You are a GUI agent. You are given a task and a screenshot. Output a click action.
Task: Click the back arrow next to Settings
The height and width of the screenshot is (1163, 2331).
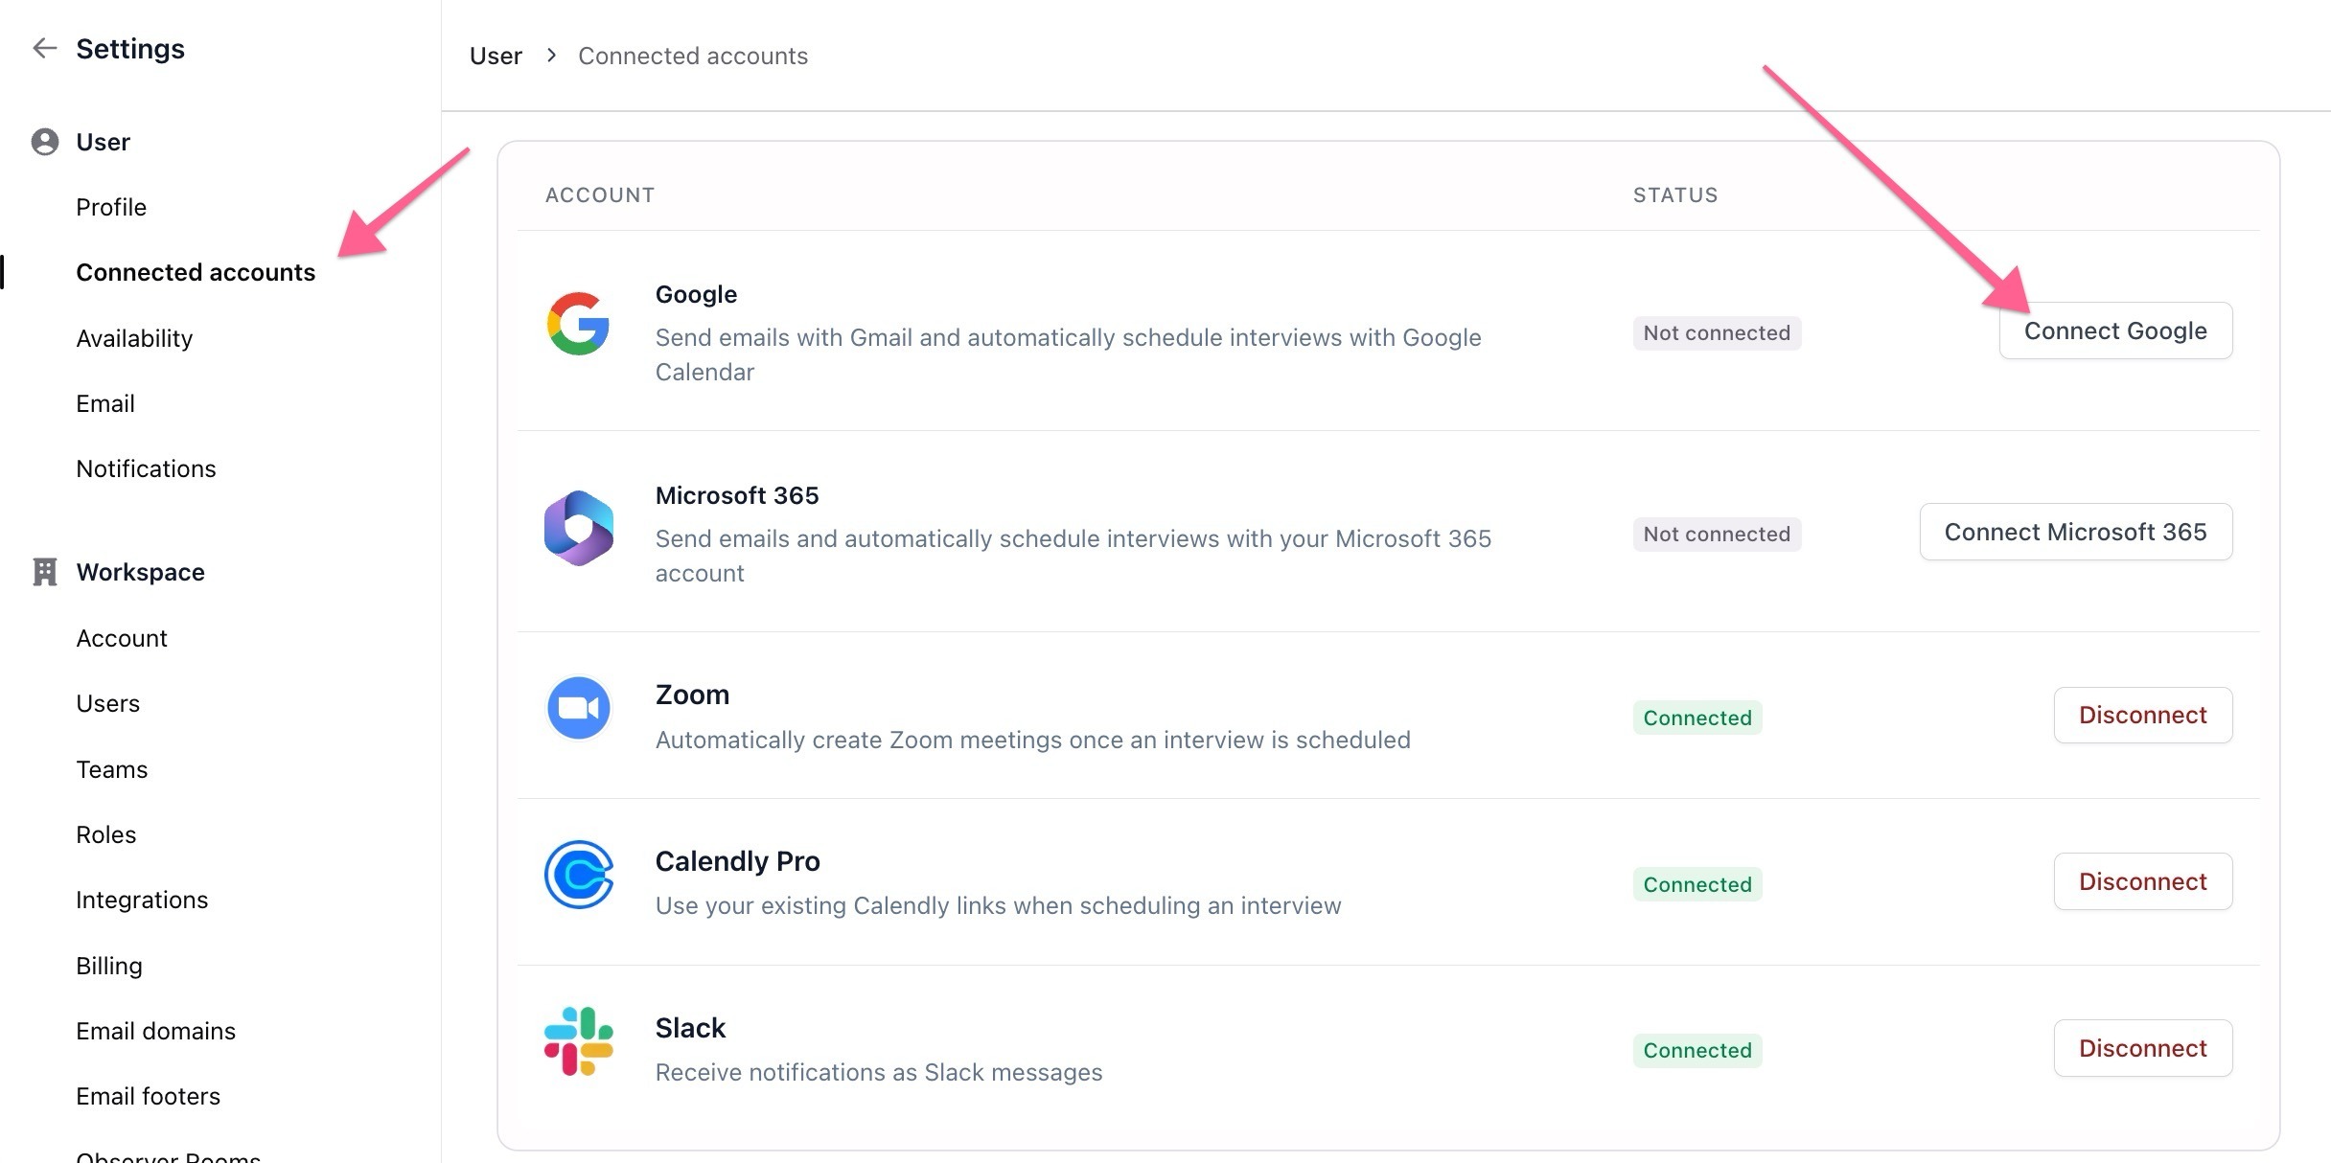point(44,48)
